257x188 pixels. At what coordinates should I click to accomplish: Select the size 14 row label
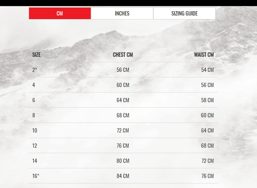pyautogui.click(x=34, y=161)
